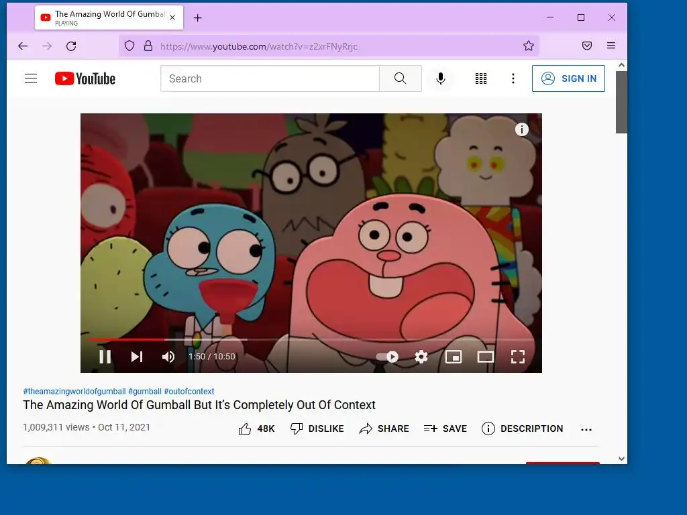Viewport: 687px width, 515px height.
Task: Open the #gumball hashtag link
Action: pyautogui.click(x=145, y=392)
